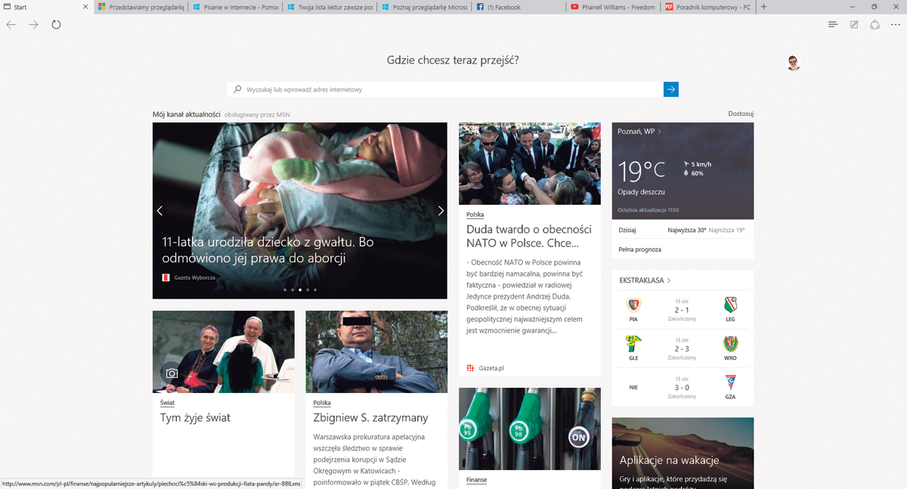Click the Dostosuj link
Viewport: 907px width, 489px height.
741,114
